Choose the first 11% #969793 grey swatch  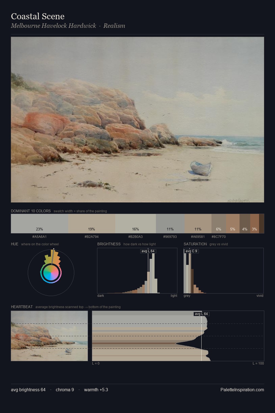click(170, 224)
